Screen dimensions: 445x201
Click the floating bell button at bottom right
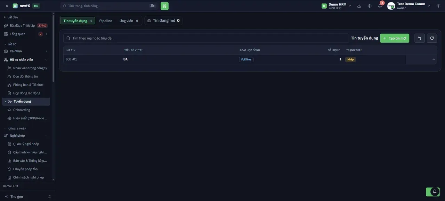pyautogui.click(x=435, y=192)
